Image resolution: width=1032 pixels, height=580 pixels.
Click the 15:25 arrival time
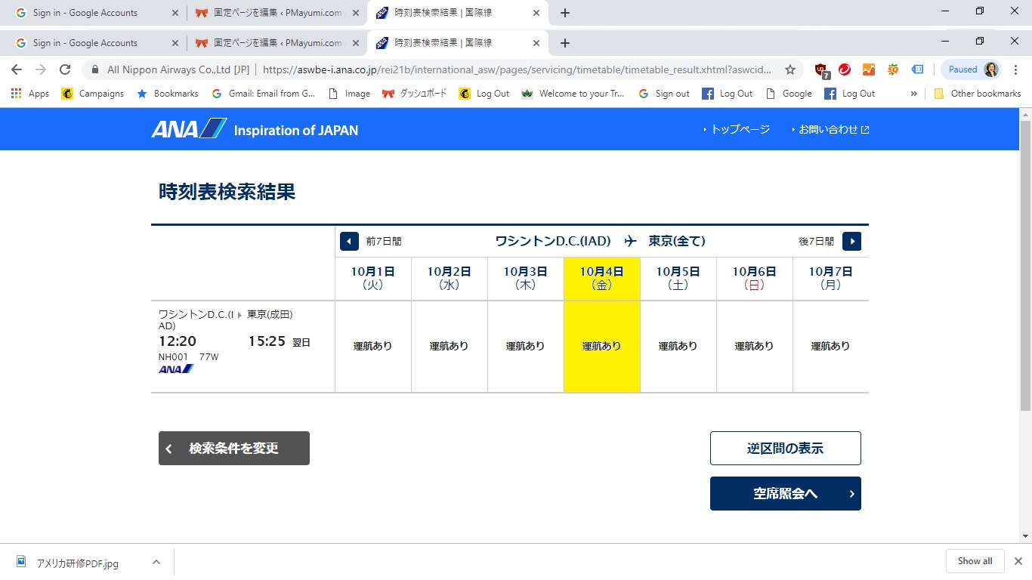(267, 341)
